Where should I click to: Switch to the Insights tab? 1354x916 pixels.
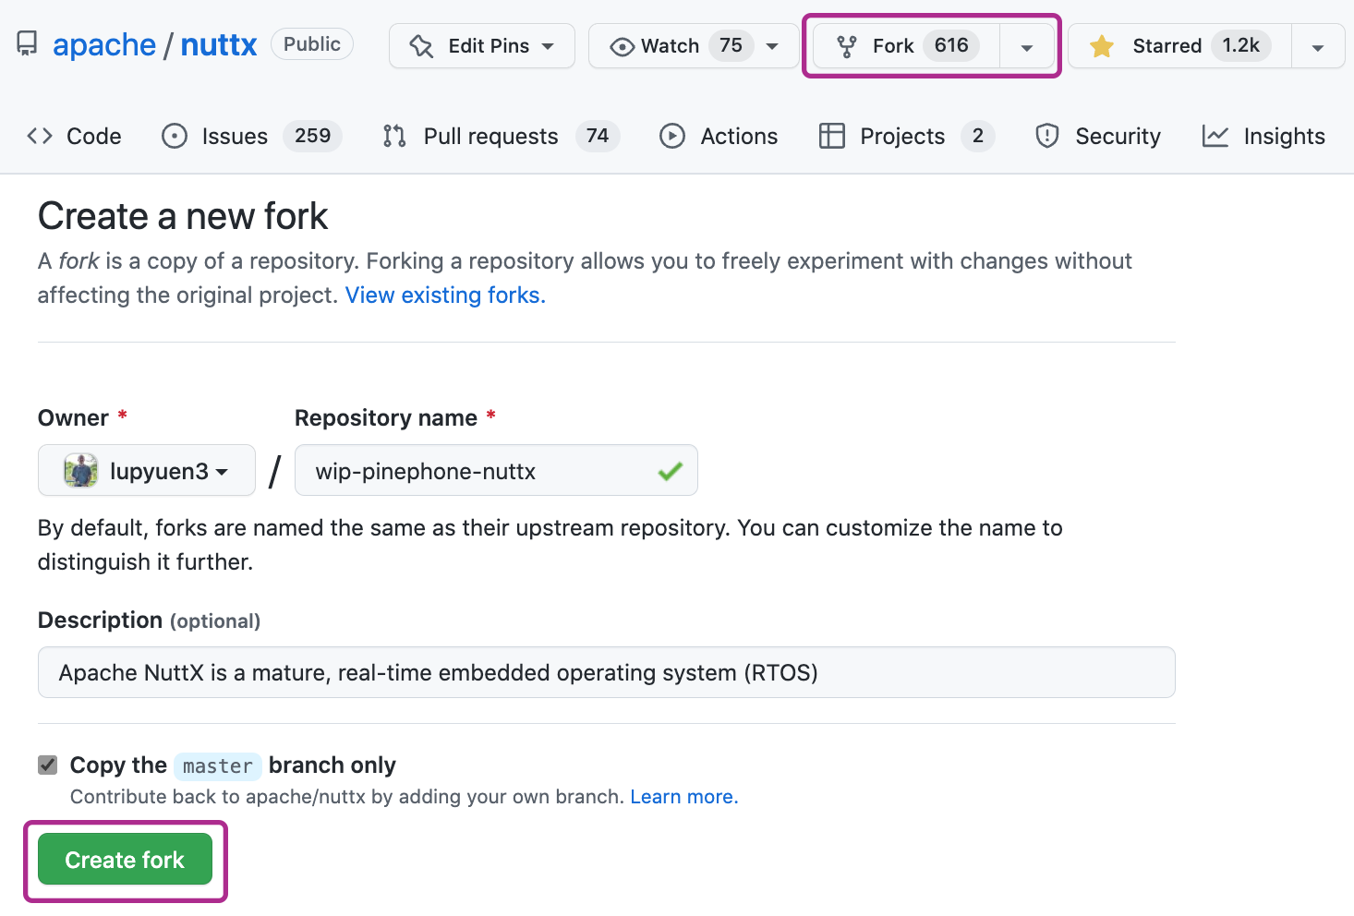point(1263,137)
